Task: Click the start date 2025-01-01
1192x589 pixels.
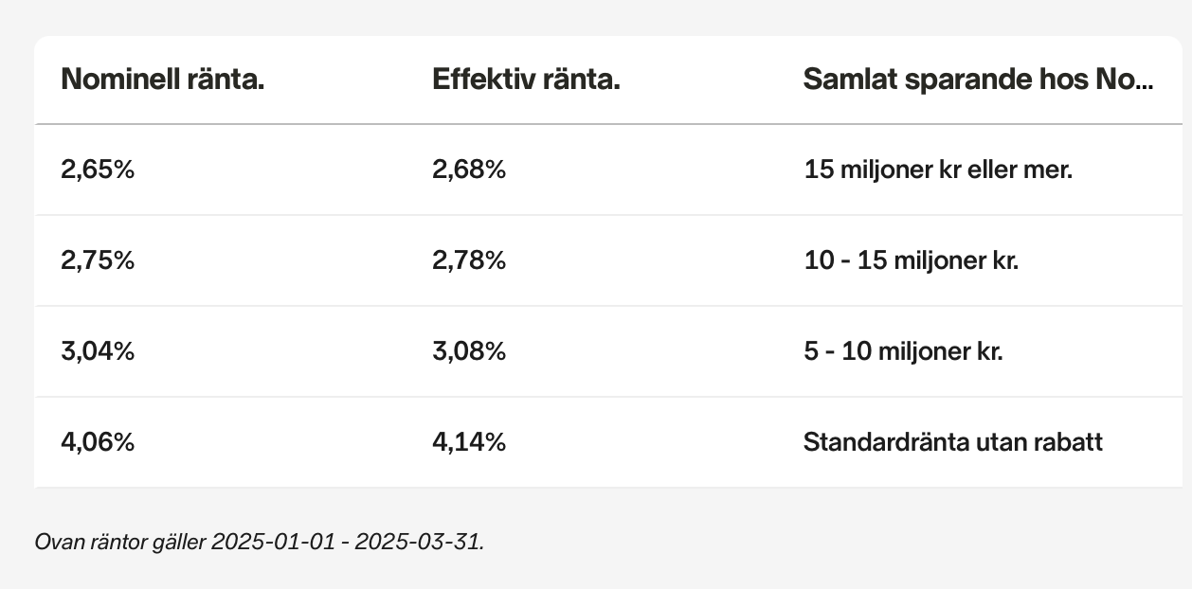Action: pos(273,543)
